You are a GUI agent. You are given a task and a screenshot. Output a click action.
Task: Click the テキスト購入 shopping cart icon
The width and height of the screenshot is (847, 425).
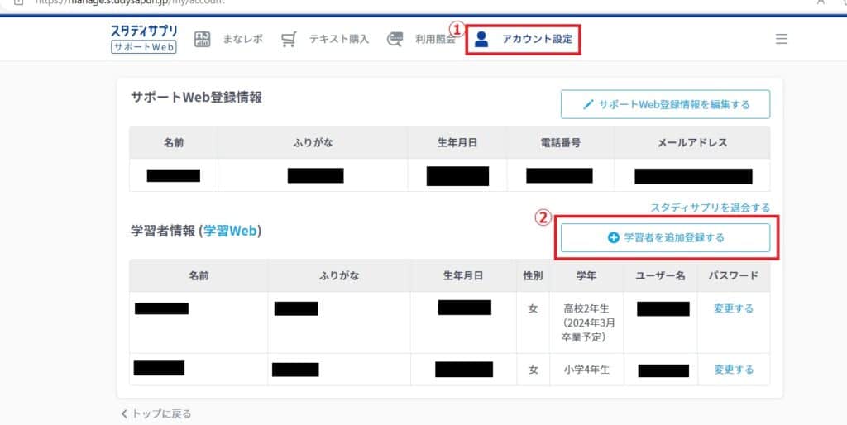click(289, 39)
